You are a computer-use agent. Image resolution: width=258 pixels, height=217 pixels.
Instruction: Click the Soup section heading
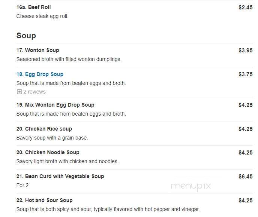[26, 36]
